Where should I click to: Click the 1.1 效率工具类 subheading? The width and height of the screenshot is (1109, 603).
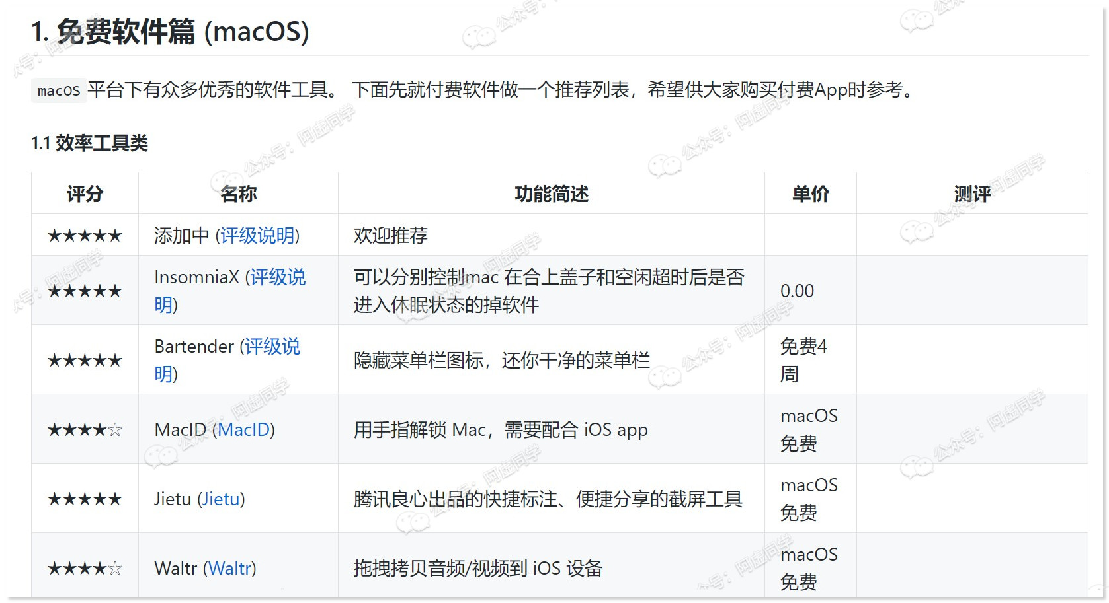pos(89,143)
